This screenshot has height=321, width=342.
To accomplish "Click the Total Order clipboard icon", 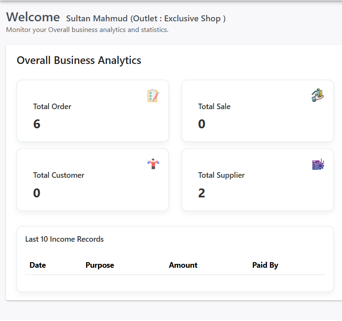I will (153, 95).
